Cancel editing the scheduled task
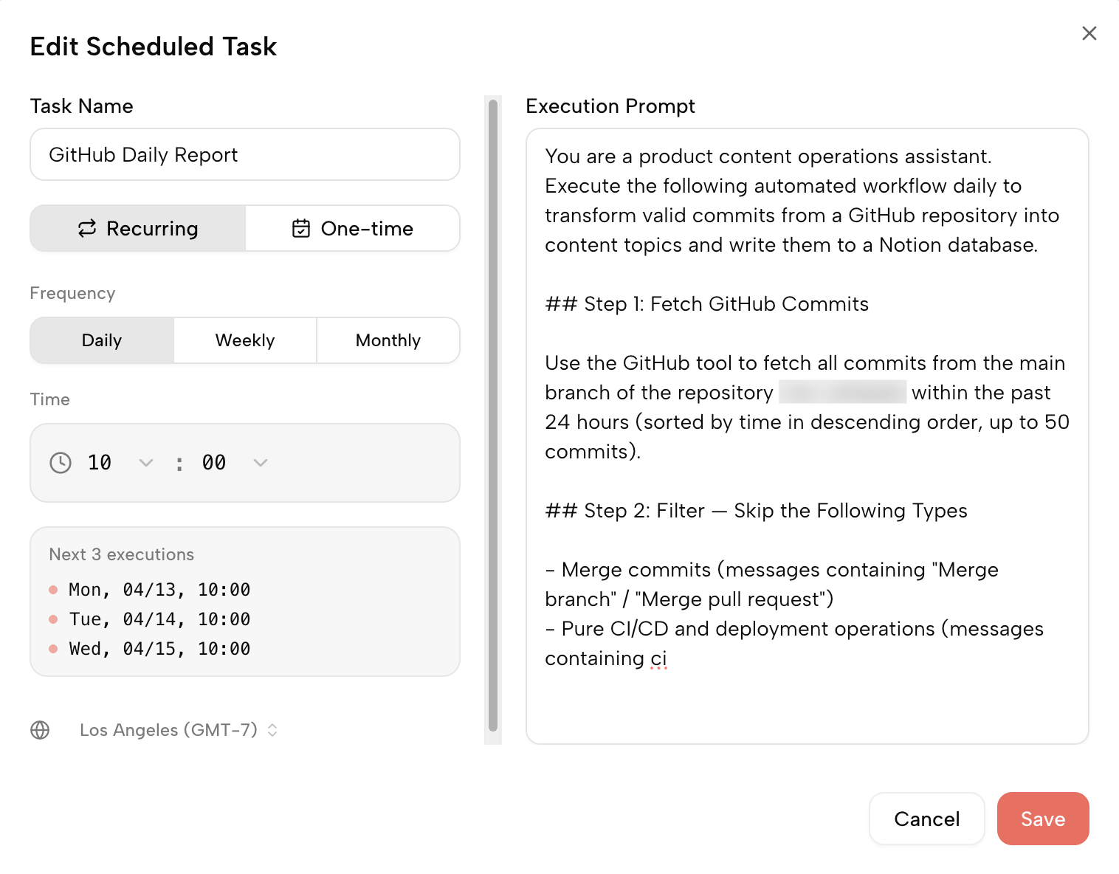Viewport: 1119px width, 874px height. click(x=926, y=819)
